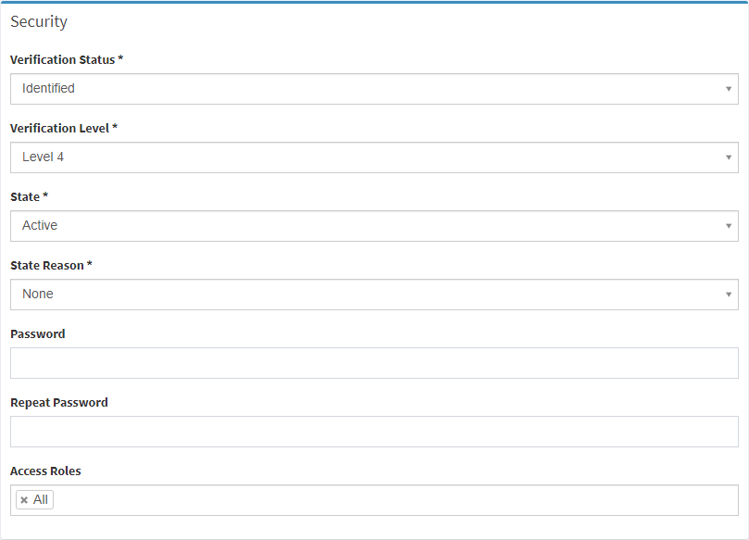The height and width of the screenshot is (540, 749).
Task: Expand the dropdown showing None
Action: pyautogui.click(x=370, y=295)
